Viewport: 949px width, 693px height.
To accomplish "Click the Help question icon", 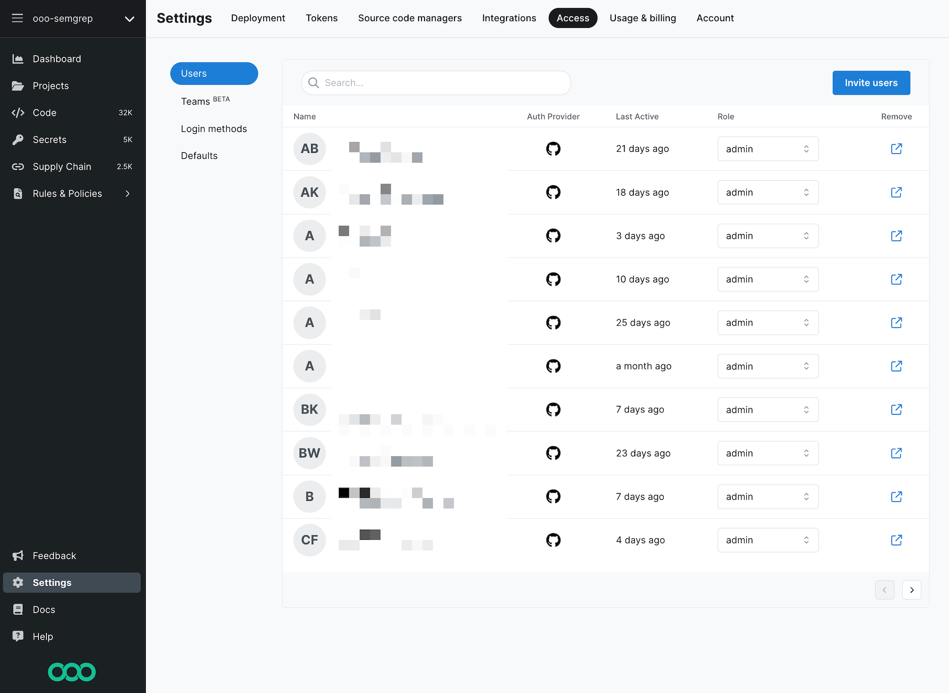I will coord(18,637).
